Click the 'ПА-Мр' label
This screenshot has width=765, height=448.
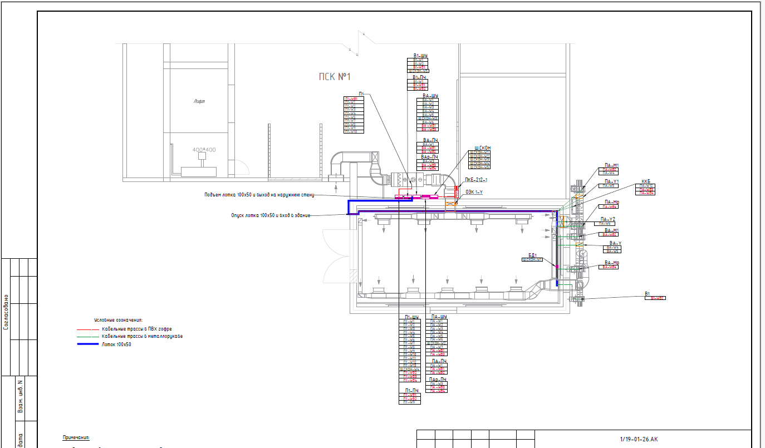612,202
